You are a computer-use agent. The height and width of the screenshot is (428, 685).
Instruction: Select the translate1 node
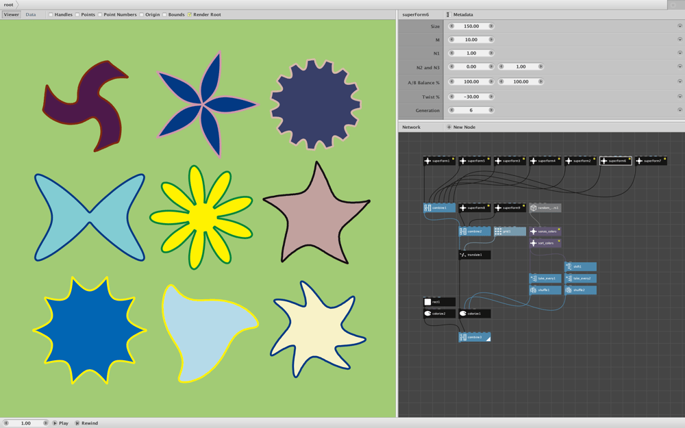point(475,255)
